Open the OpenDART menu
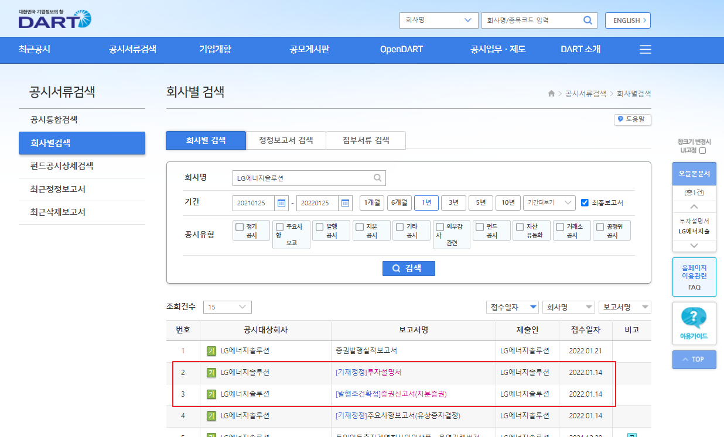Image resolution: width=724 pixels, height=437 pixels. (x=401, y=50)
